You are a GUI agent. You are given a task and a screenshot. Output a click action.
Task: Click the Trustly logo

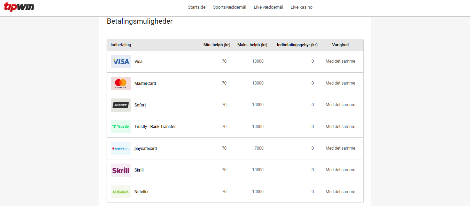(121, 127)
